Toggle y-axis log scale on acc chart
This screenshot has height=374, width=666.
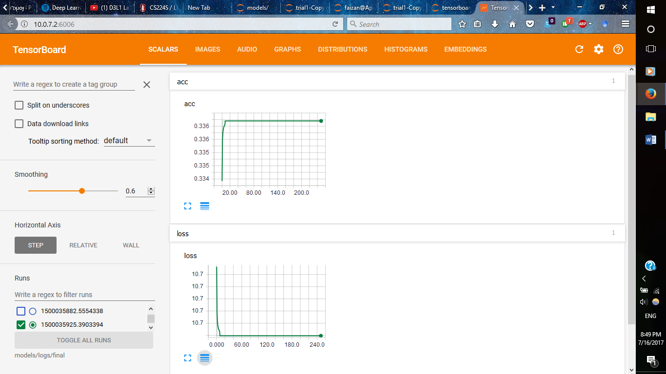tap(205, 206)
